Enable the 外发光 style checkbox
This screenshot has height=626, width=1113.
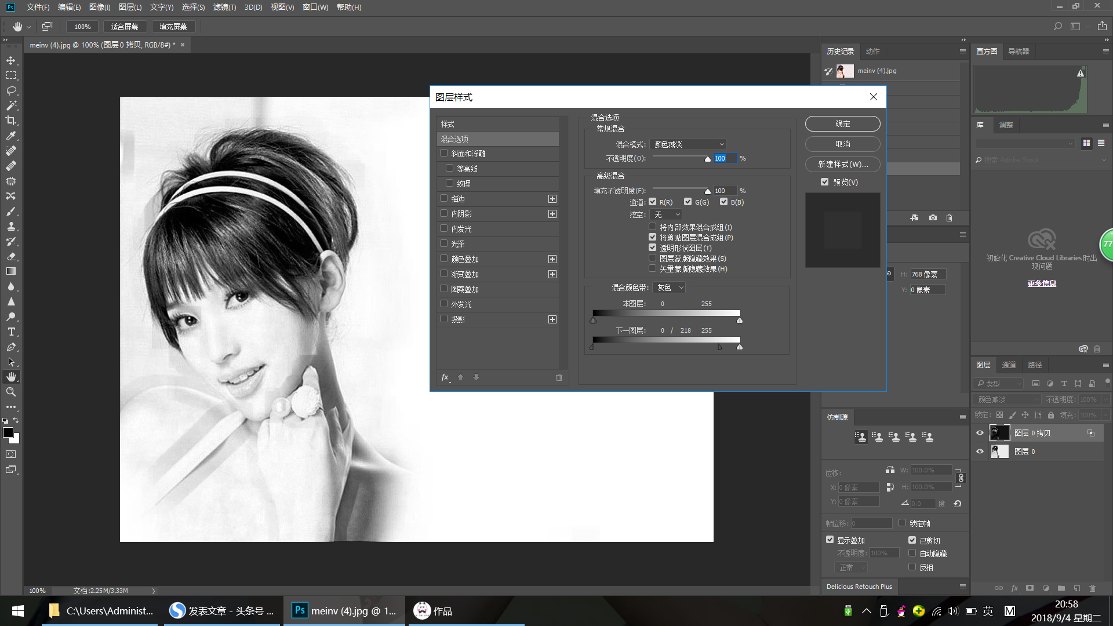tap(444, 304)
